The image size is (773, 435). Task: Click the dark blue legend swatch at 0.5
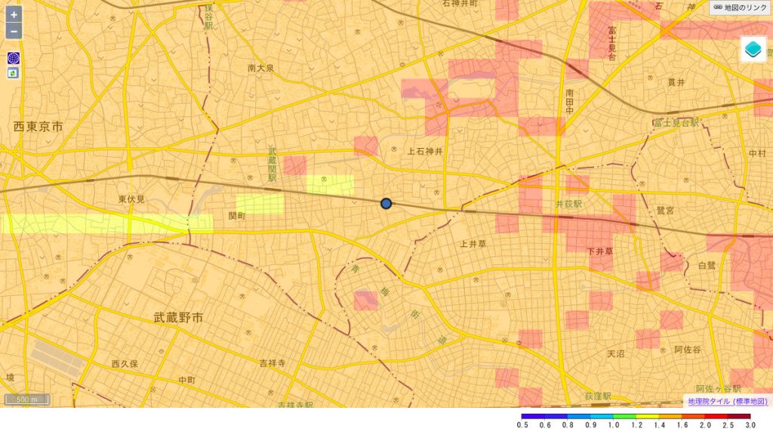(x=531, y=416)
